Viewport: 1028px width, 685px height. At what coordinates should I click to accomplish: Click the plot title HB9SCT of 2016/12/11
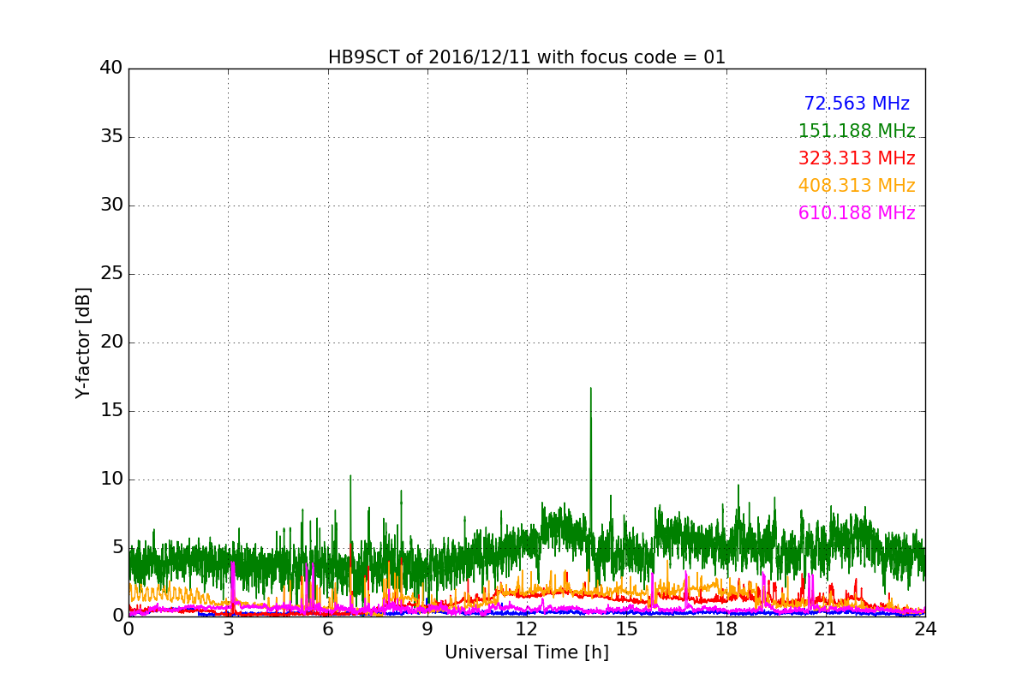point(527,57)
